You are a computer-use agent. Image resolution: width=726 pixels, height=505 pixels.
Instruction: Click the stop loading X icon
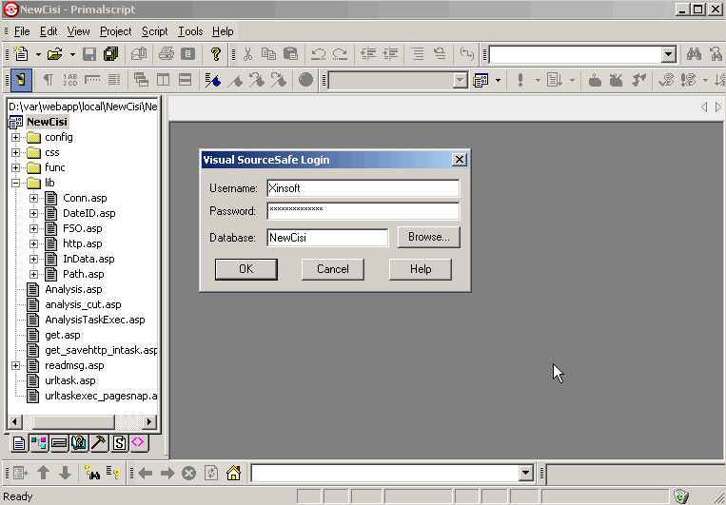tap(189, 473)
